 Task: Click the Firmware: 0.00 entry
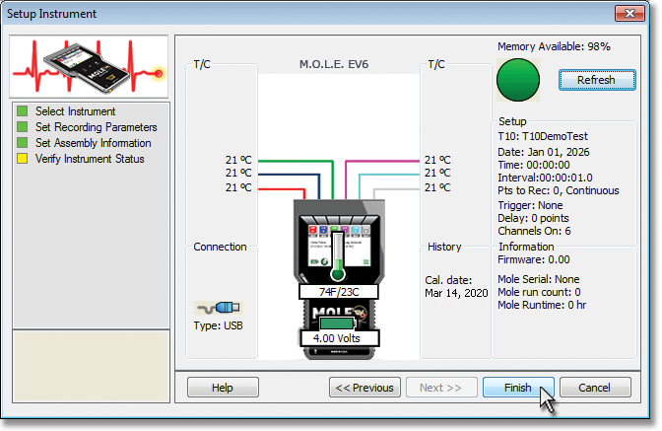(x=534, y=259)
